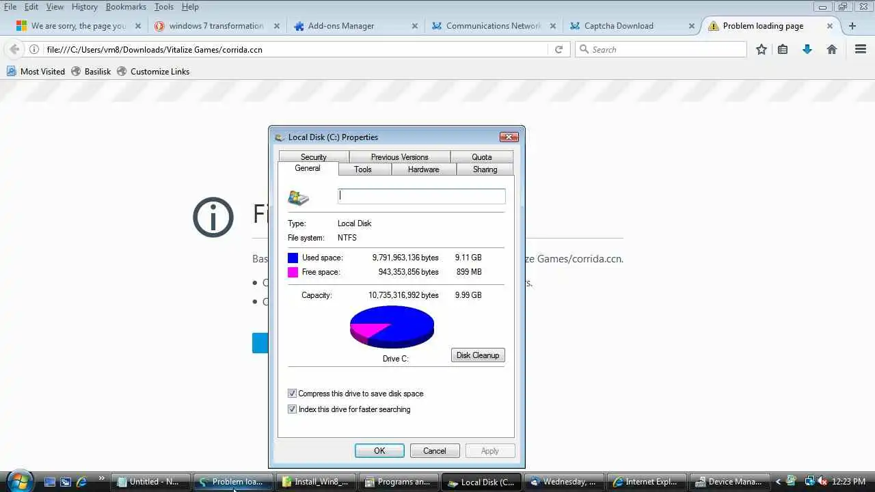Open the Tools menu in browser
The width and height of the screenshot is (875, 492).
164,7
